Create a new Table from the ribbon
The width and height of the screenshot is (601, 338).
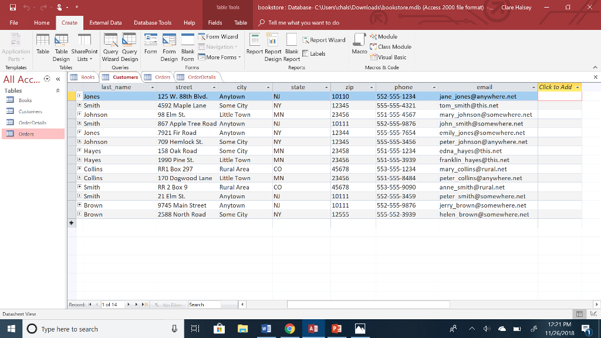[43, 46]
